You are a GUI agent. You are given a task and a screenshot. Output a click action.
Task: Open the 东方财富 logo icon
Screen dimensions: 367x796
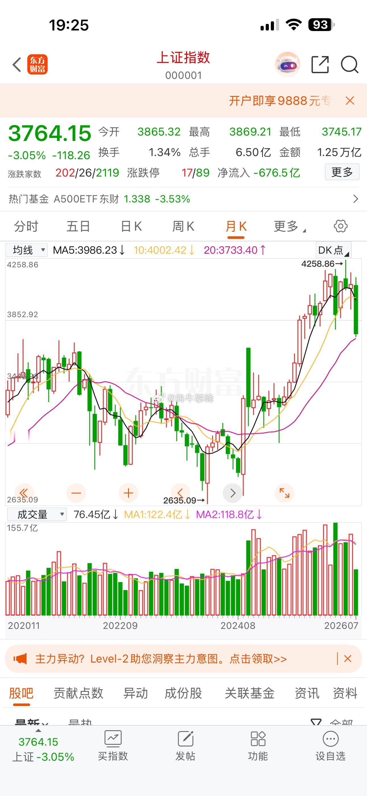37,65
